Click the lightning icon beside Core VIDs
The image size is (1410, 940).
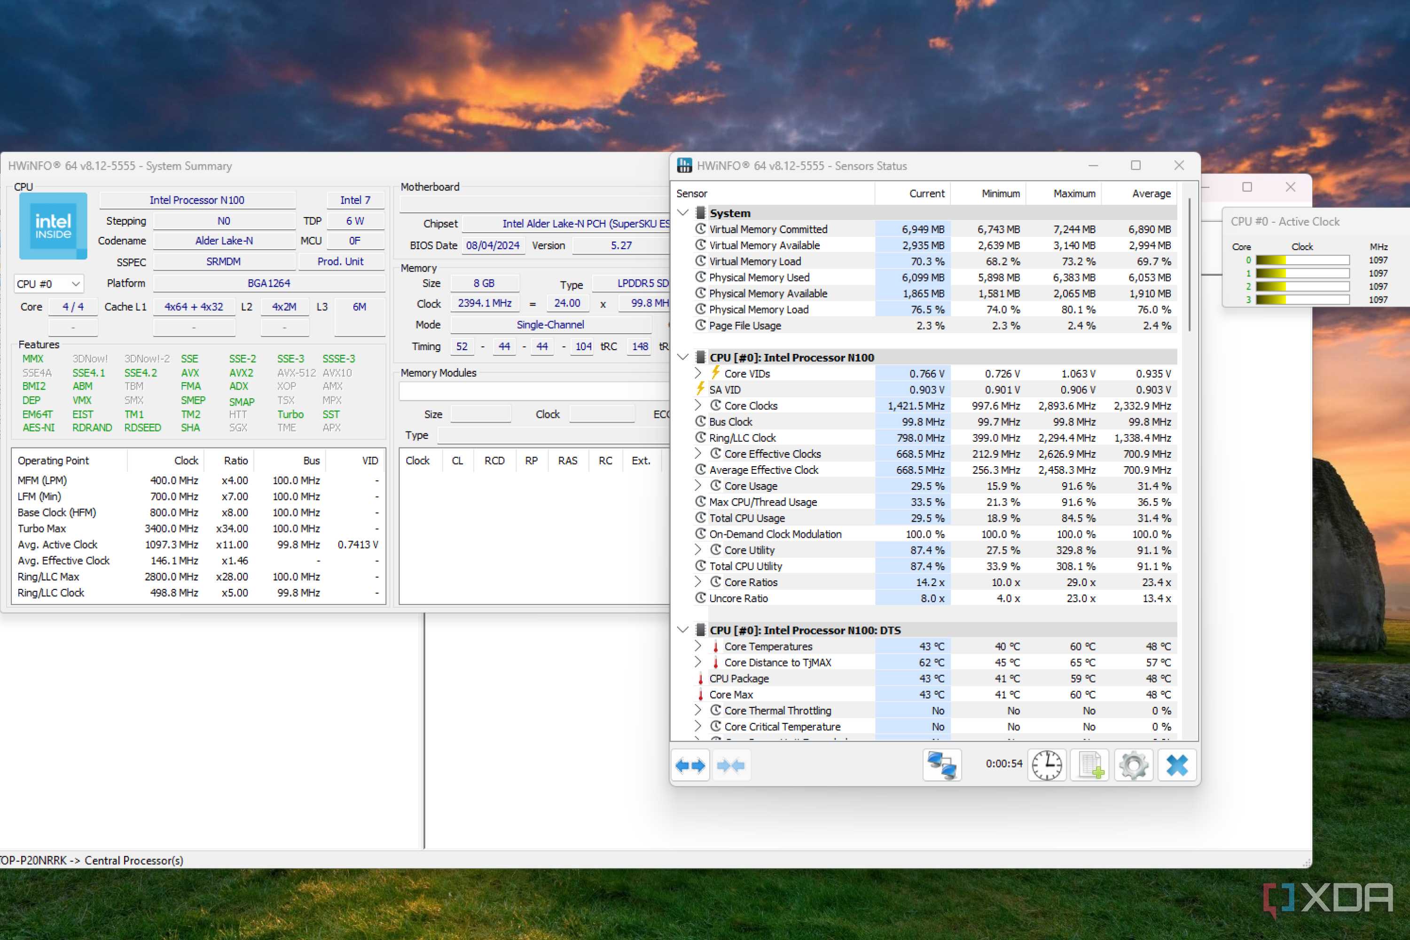coord(715,372)
